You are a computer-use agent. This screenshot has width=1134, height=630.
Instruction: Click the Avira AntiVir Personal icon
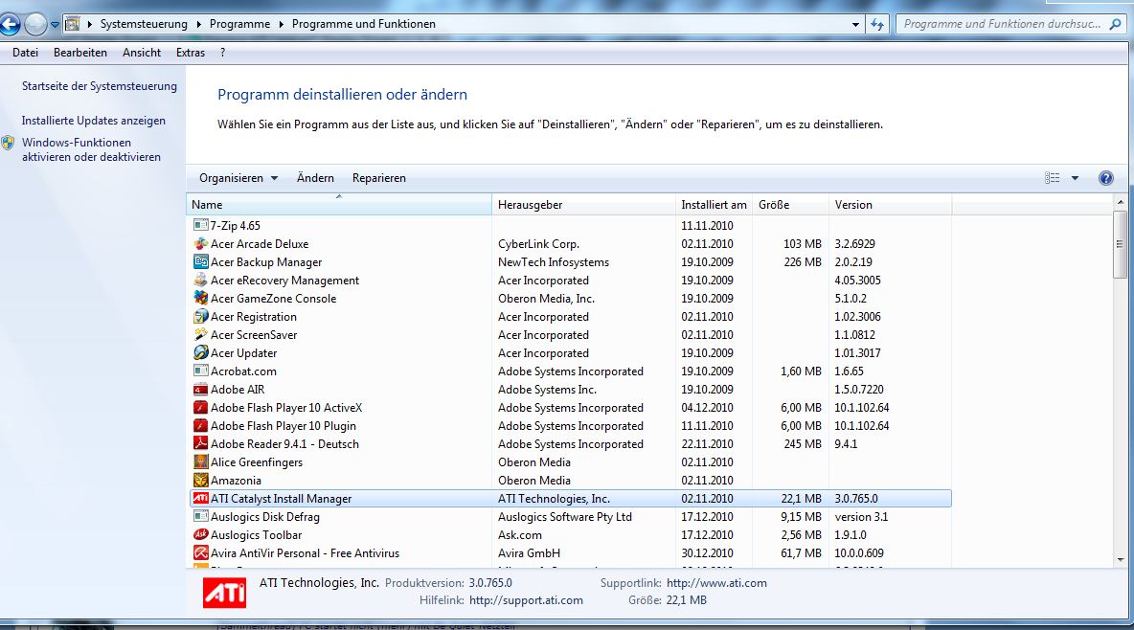[x=201, y=552]
